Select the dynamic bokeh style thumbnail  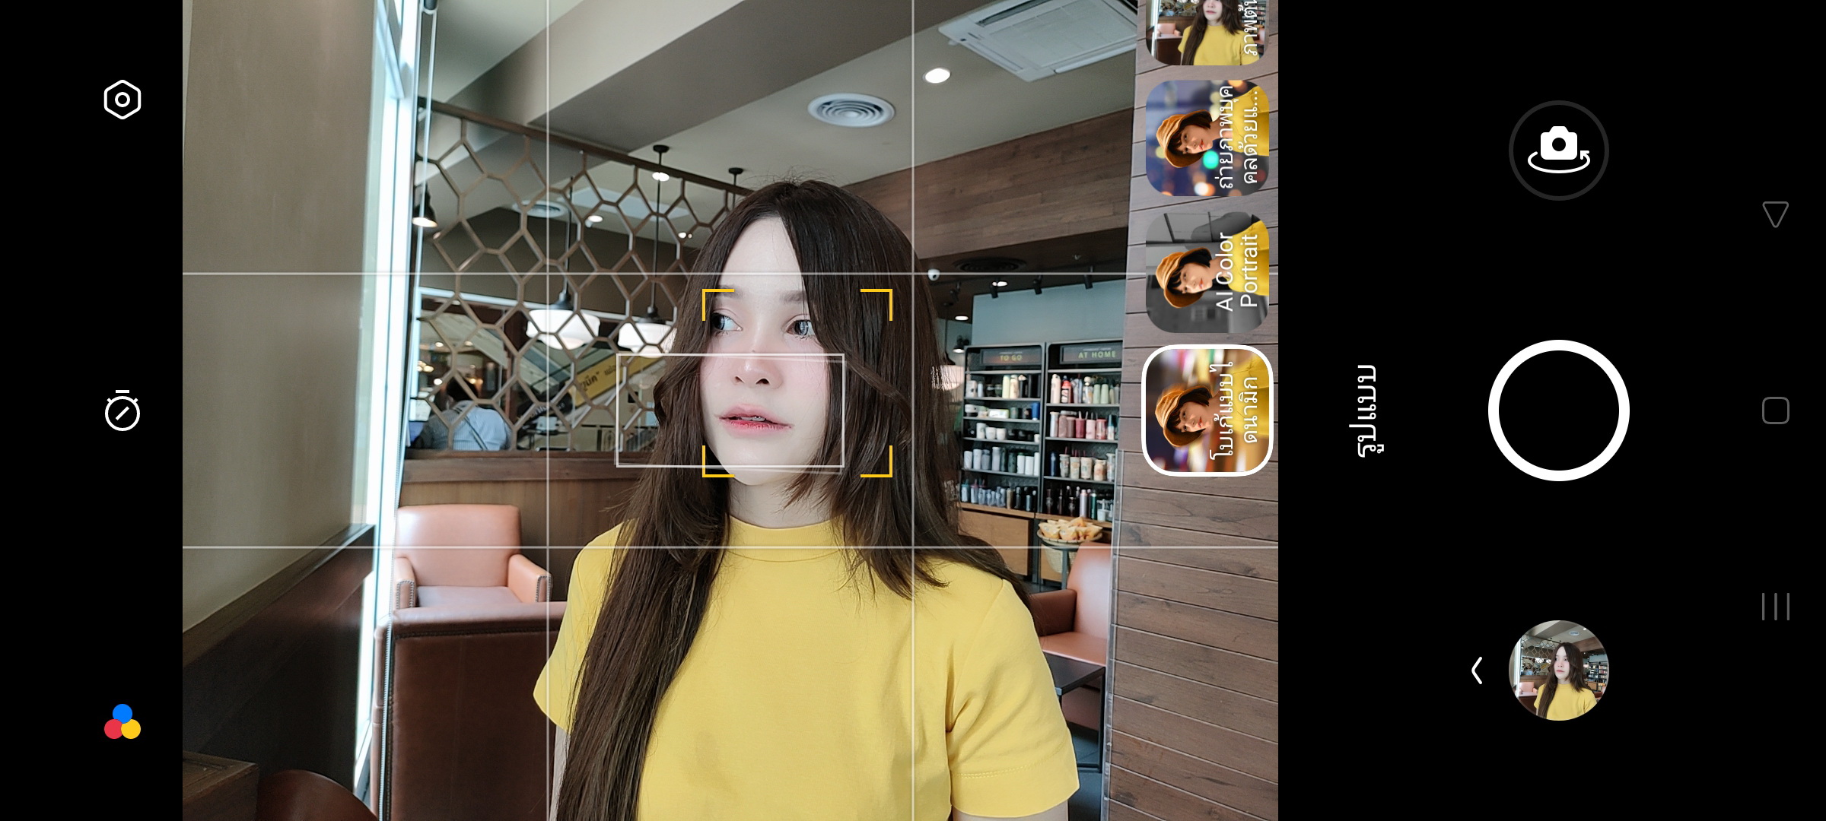[1207, 410]
